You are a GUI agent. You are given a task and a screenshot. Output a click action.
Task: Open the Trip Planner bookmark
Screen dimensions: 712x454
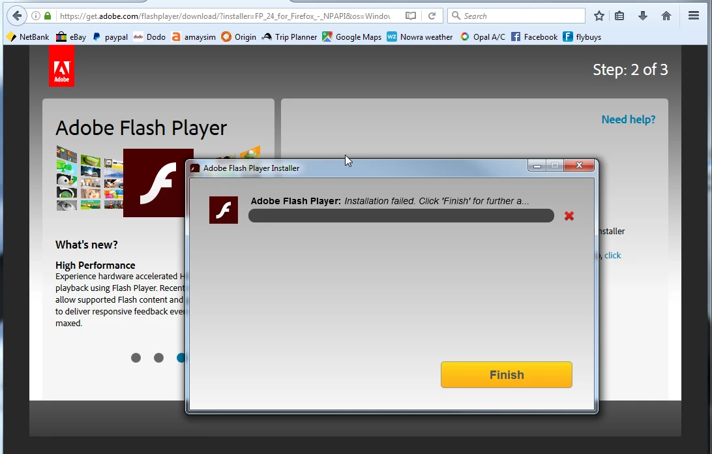click(289, 37)
